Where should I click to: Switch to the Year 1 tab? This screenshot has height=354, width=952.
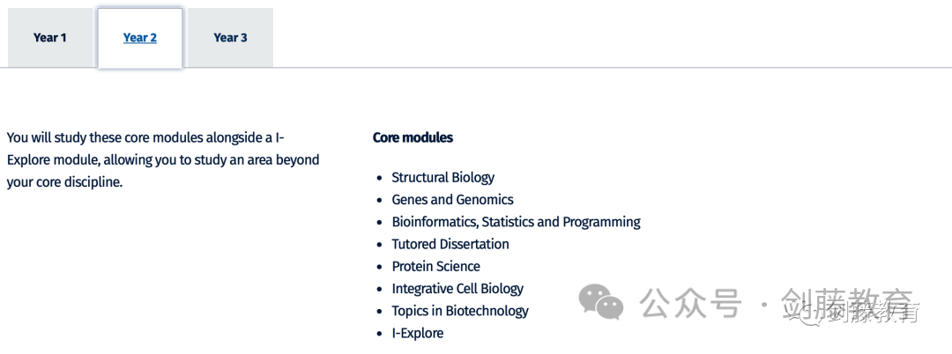click(x=49, y=38)
